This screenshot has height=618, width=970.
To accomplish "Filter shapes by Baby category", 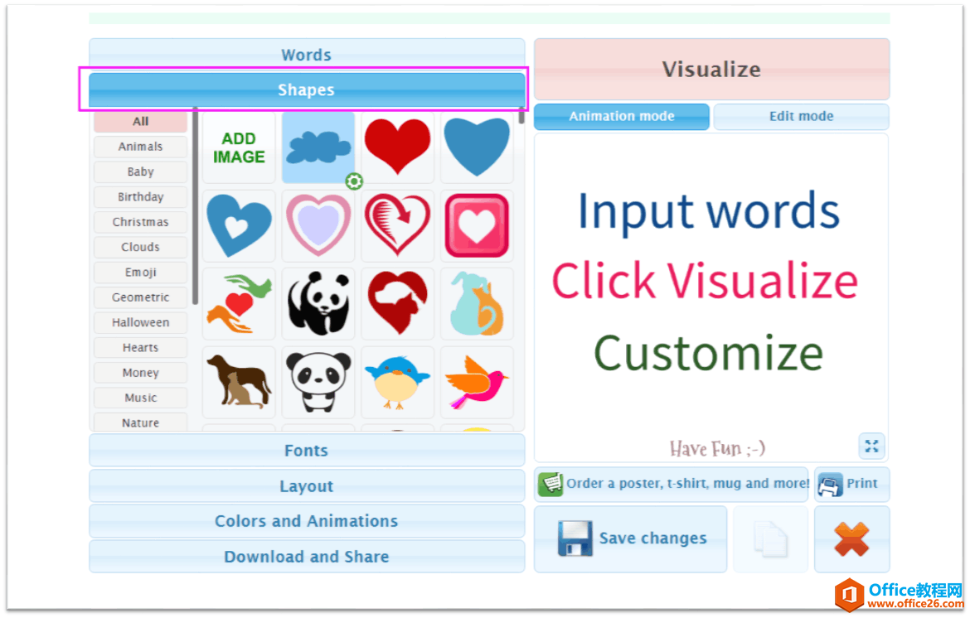I will (140, 171).
